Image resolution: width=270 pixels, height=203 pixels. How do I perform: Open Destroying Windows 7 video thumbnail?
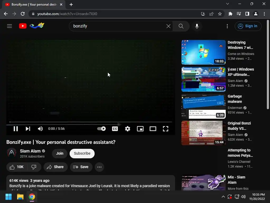[204, 52]
